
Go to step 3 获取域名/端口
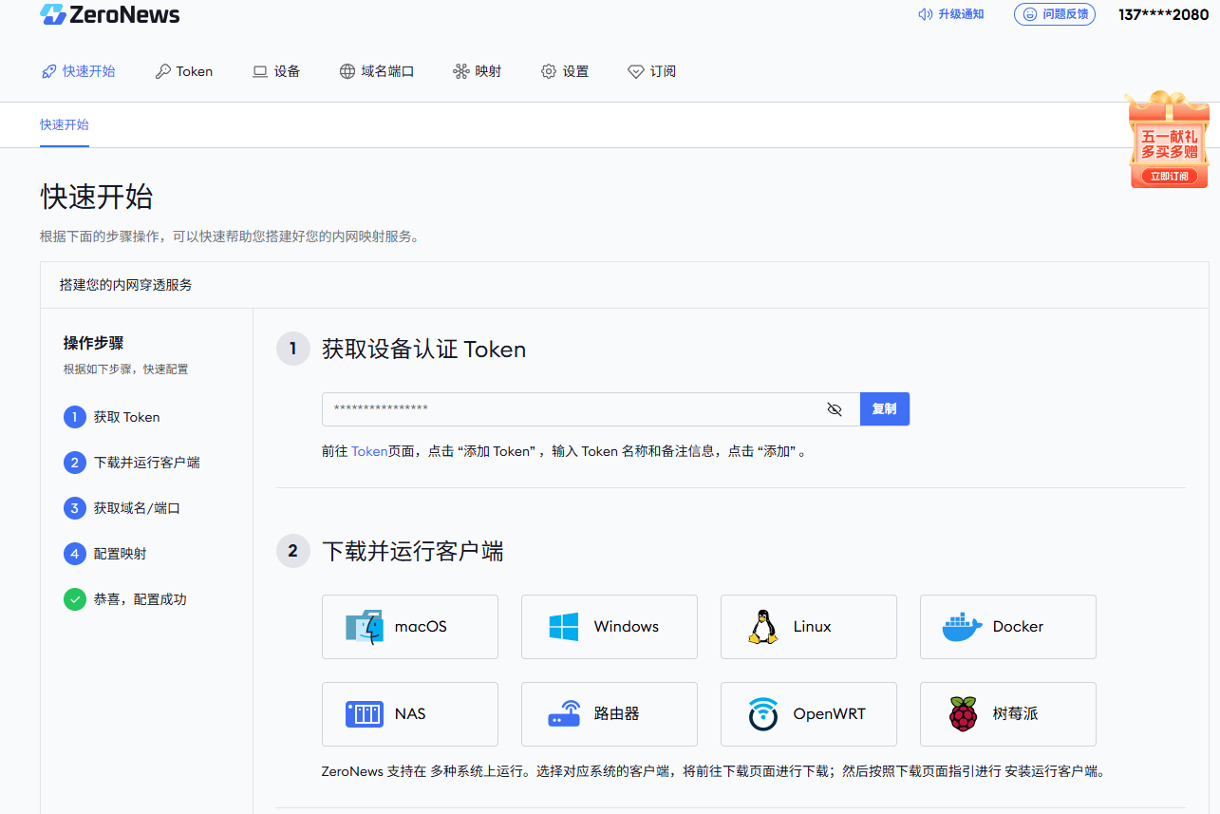[x=122, y=508]
